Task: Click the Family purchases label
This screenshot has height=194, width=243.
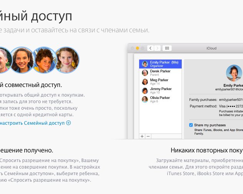Action: 203,100
